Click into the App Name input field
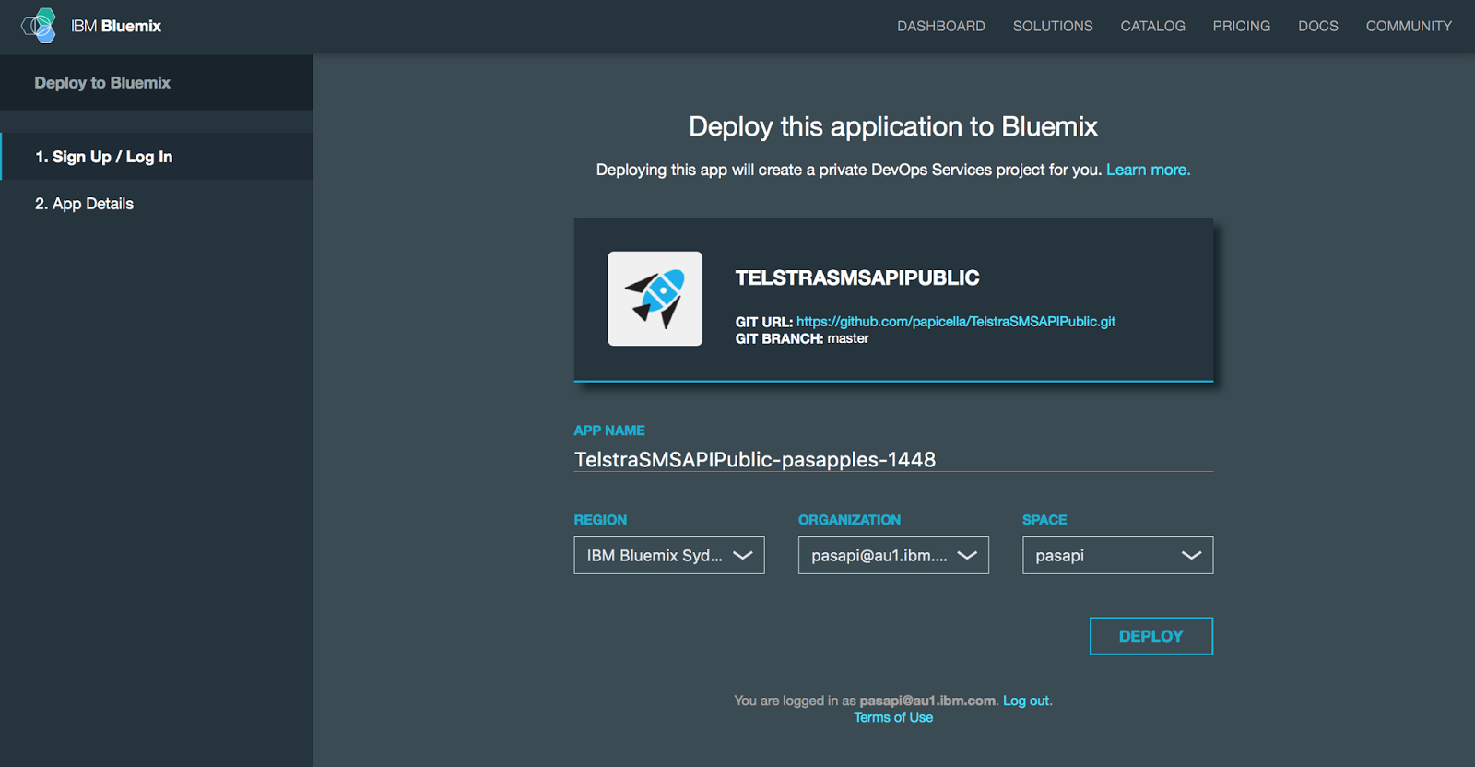This screenshot has width=1475, height=767. pyautogui.click(x=893, y=459)
